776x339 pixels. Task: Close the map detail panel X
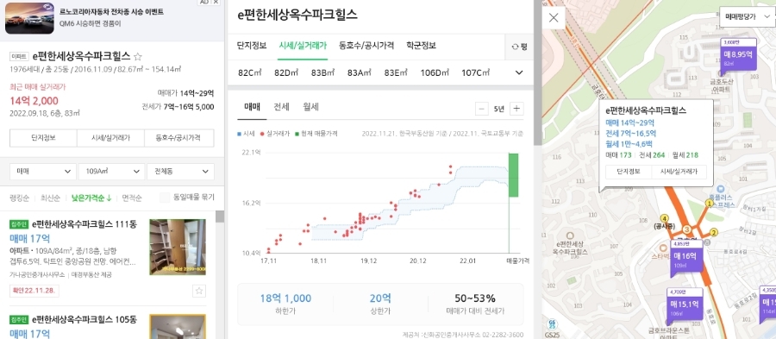(554, 18)
